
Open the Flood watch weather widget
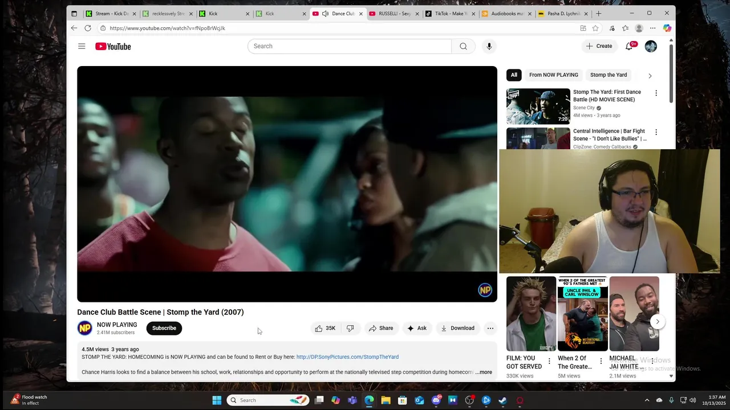(x=30, y=400)
